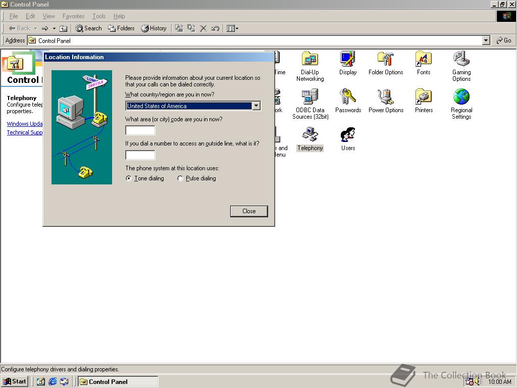
Task: Click Show Desktop quick launch icon
Action: 40,382
